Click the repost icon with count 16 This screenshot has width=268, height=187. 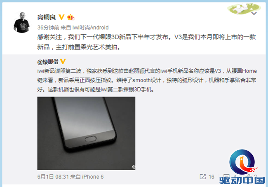(203, 177)
